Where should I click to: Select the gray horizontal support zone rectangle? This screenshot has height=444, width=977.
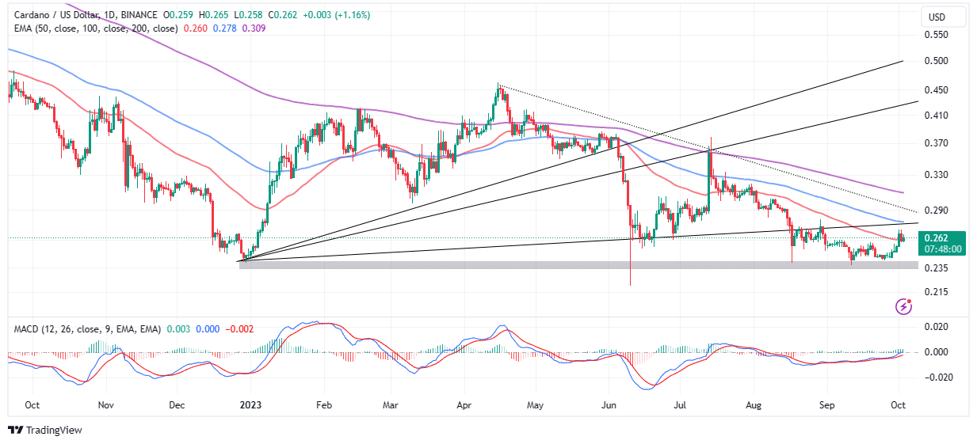click(555, 264)
